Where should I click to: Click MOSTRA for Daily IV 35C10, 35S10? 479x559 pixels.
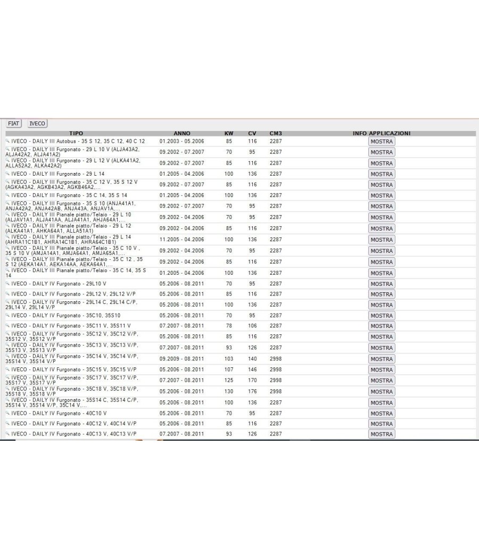pyautogui.click(x=382, y=316)
